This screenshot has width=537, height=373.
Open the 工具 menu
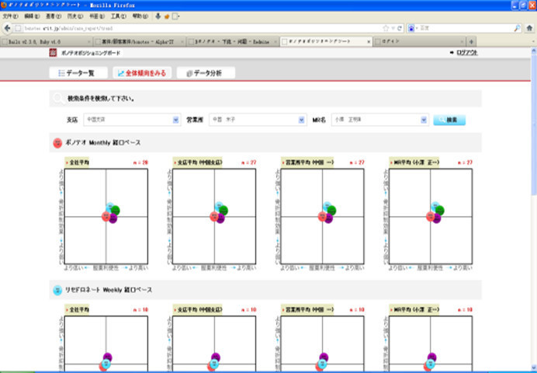119,16
